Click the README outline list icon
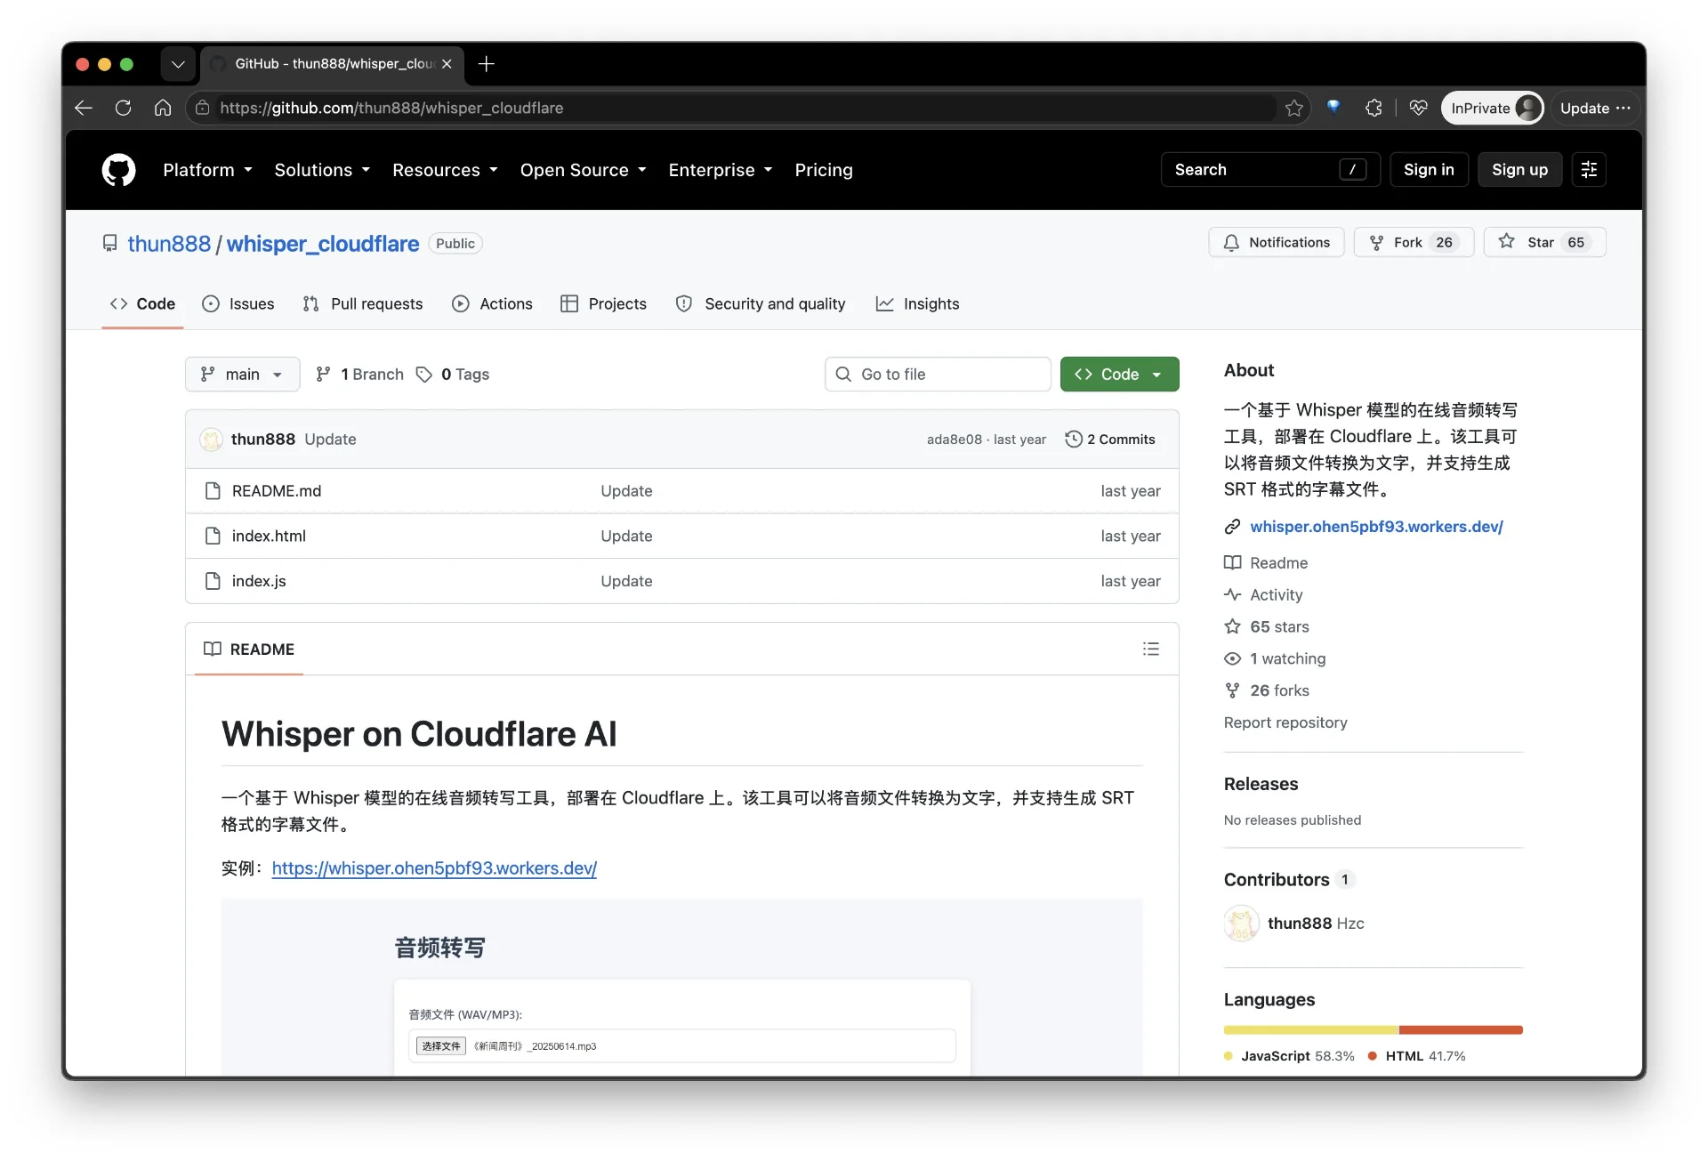 point(1150,649)
